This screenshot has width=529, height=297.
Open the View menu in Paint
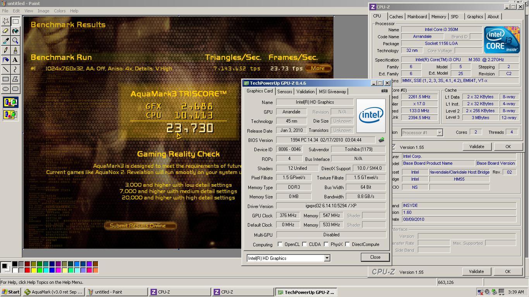[29, 11]
